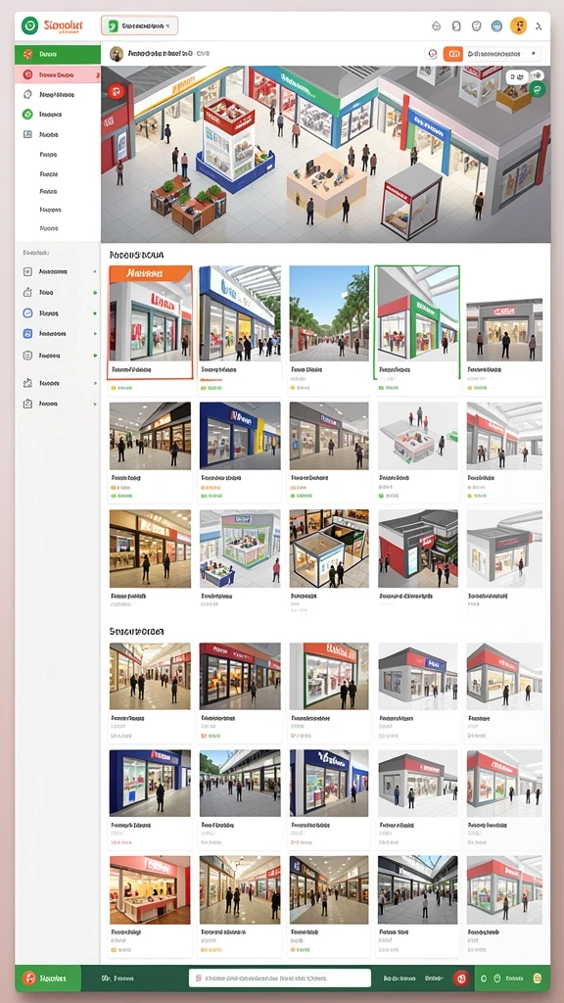Click the green circular logo in header
The width and height of the screenshot is (564, 1003).
(x=29, y=25)
